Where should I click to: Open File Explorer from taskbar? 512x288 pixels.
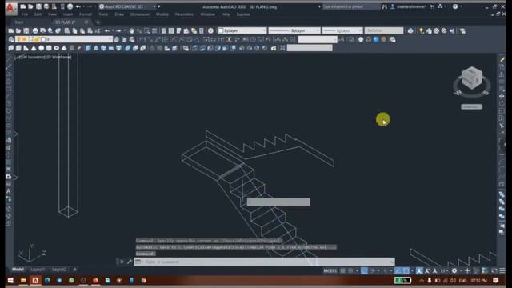[23, 281]
